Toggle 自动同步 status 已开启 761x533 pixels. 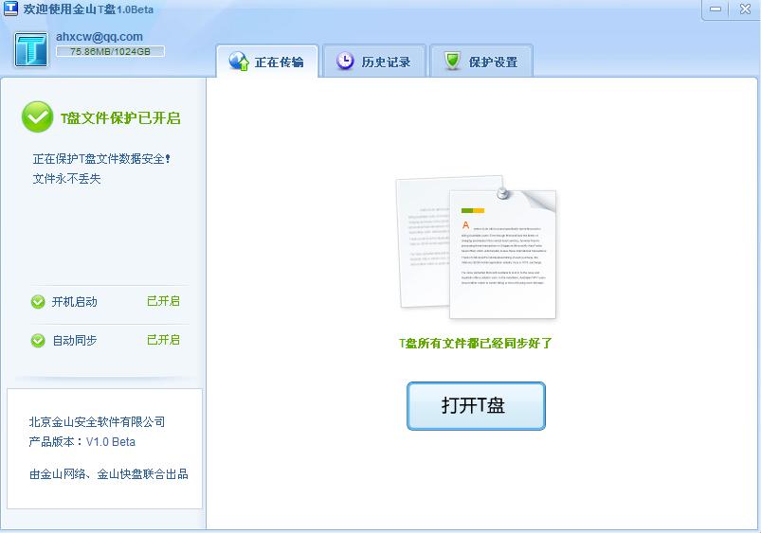(163, 340)
